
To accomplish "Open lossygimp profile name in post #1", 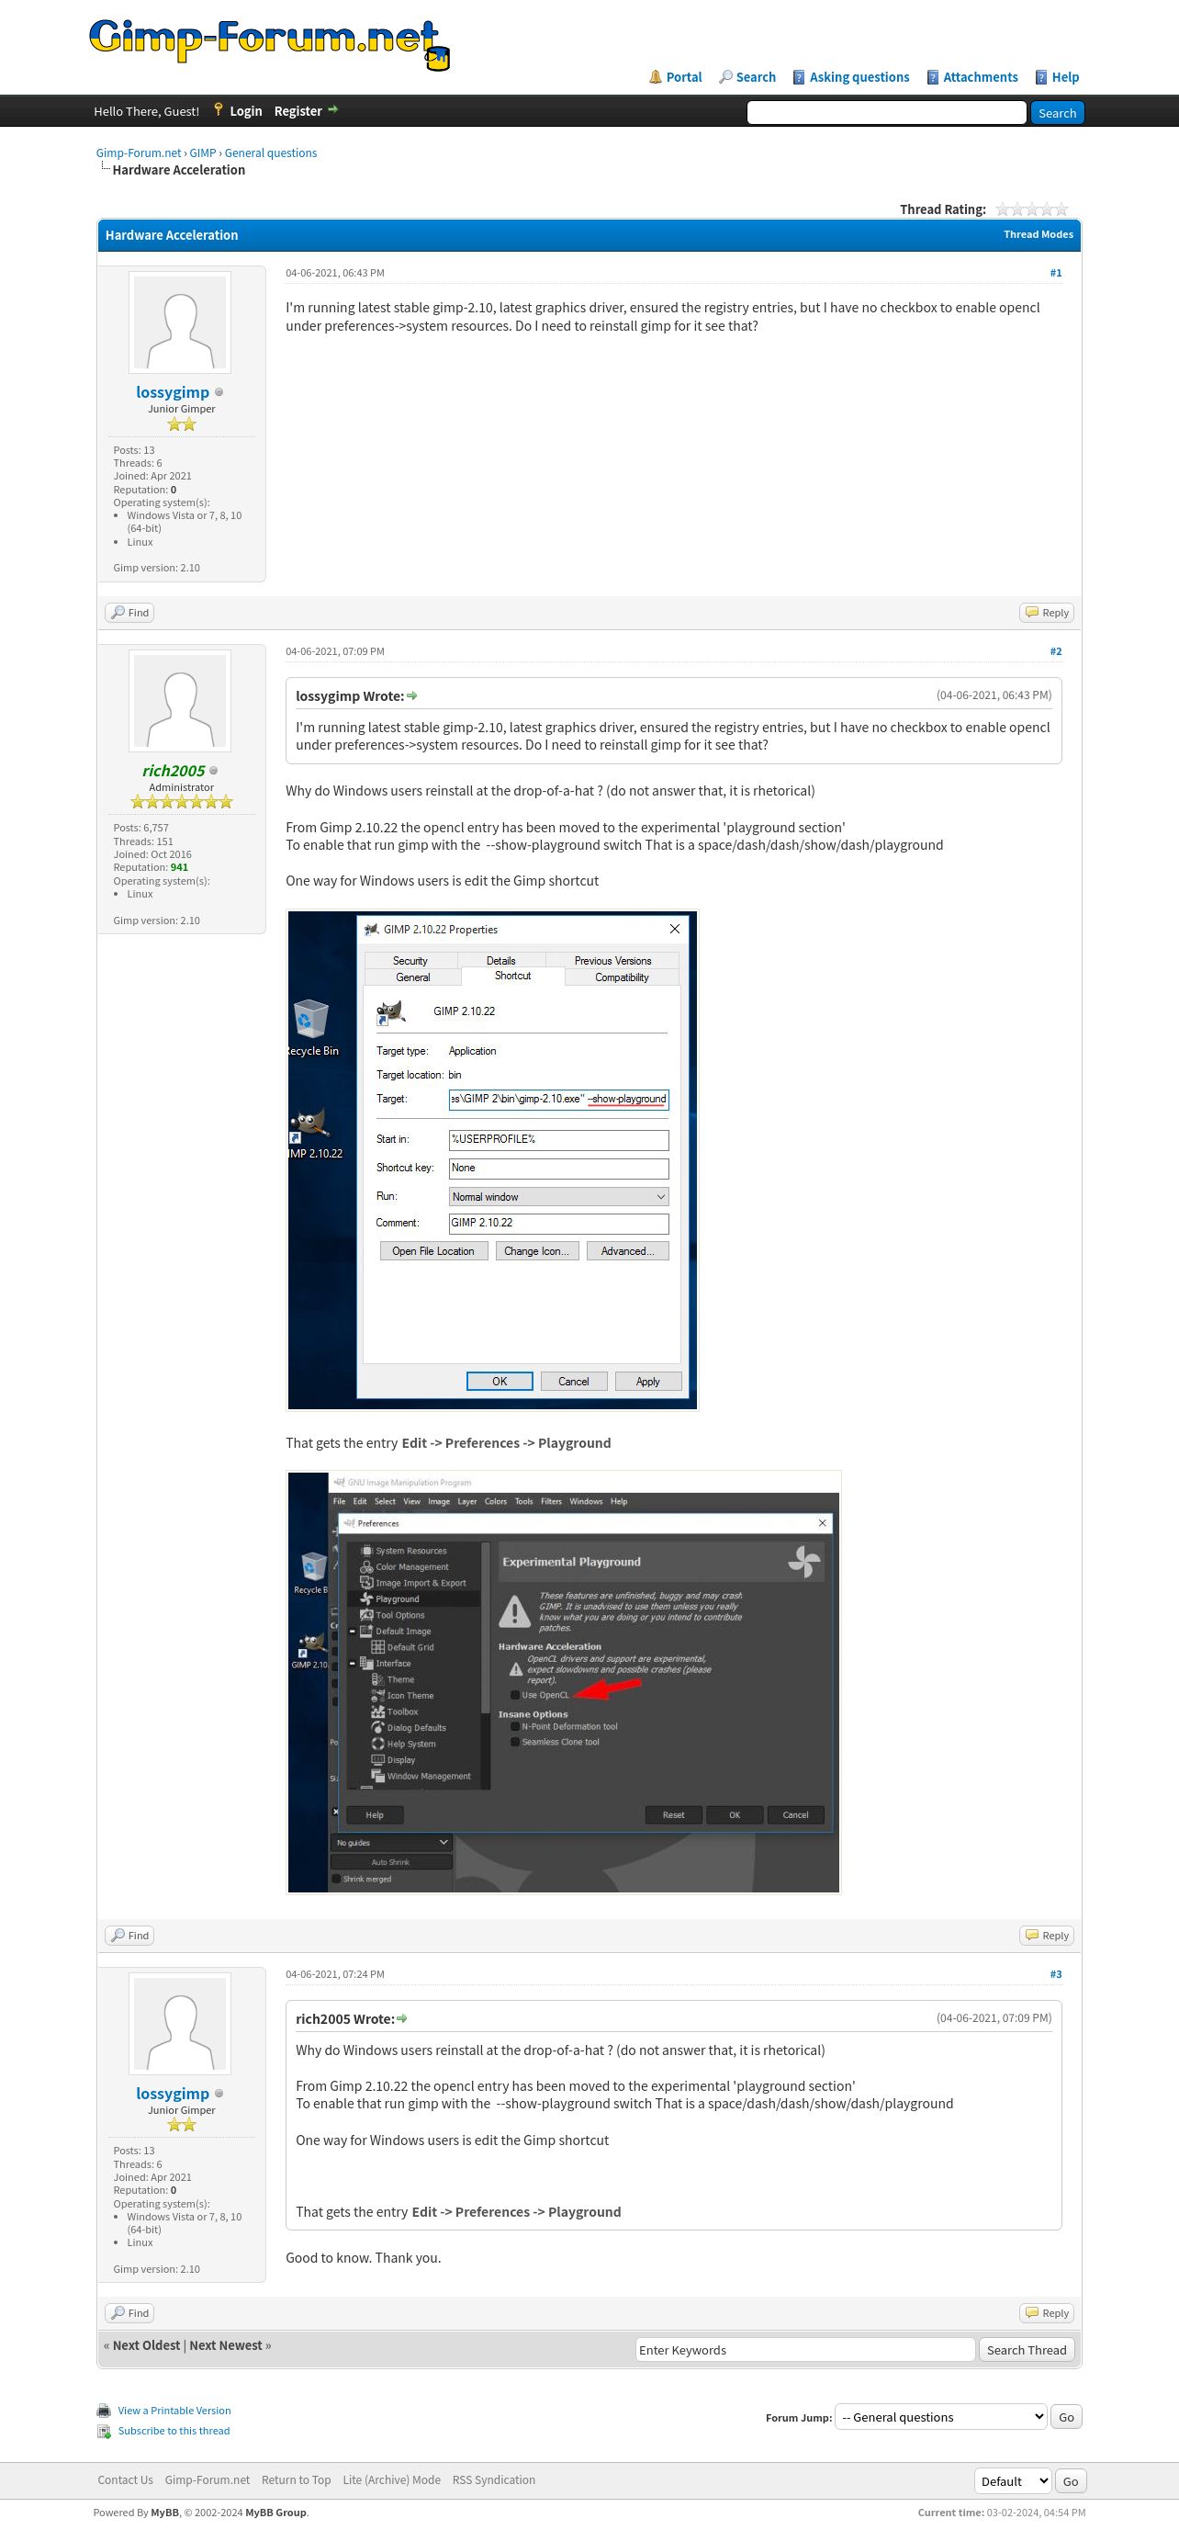I will pos(173,392).
